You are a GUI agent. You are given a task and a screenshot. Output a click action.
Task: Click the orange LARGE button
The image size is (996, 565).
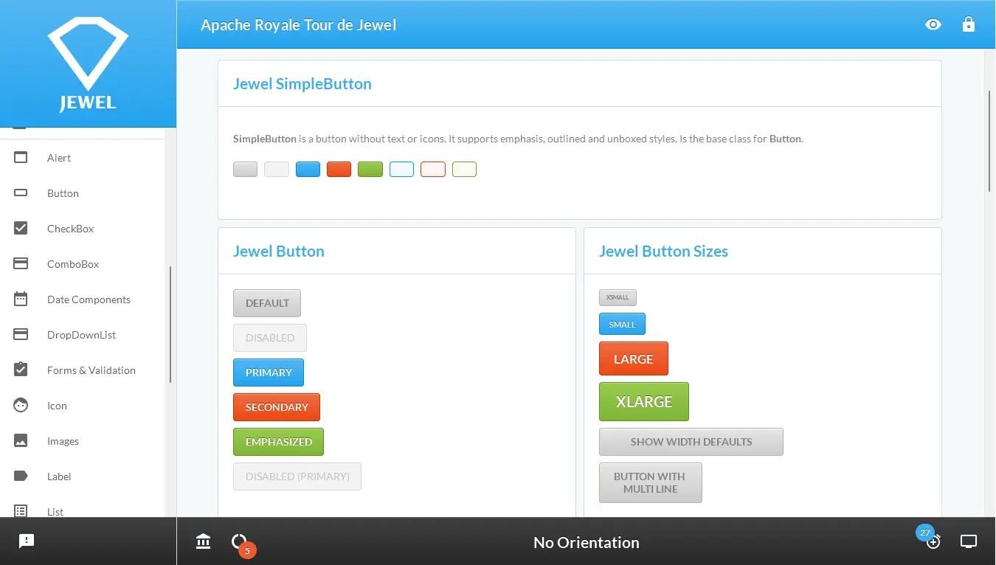[x=634, y=358]
